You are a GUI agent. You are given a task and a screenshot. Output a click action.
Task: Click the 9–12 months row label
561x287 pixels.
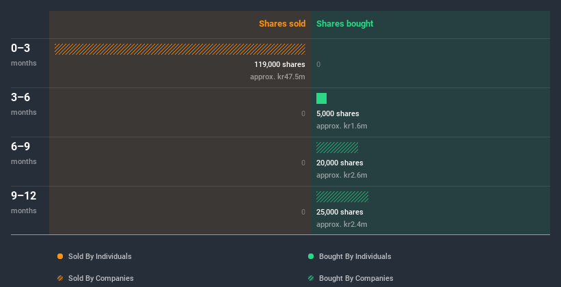click(24, 202)
